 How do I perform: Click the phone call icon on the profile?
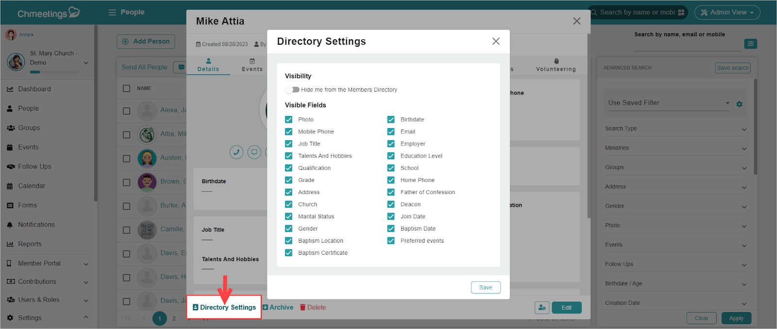(x=236, y=152)
